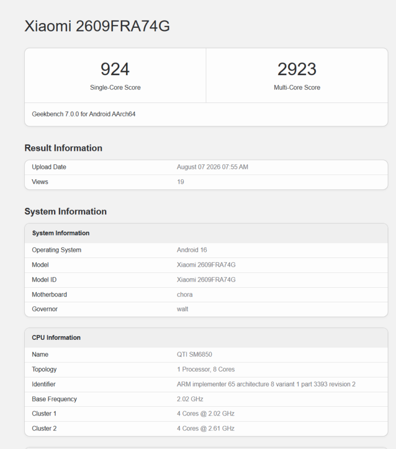Click the Multi-Core Score label
Viewport: 396px width, 449px height.
click(x=297, y=88)
